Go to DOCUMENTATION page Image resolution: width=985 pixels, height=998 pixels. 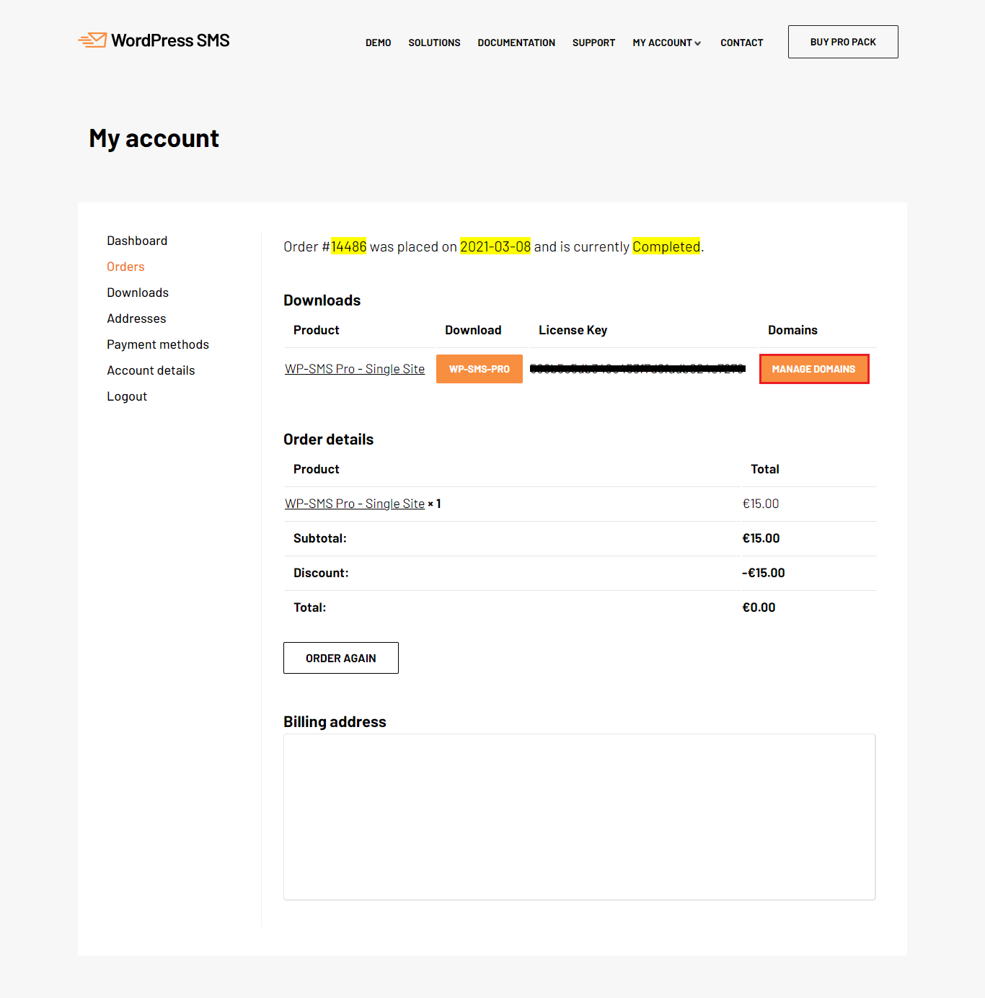516,43
